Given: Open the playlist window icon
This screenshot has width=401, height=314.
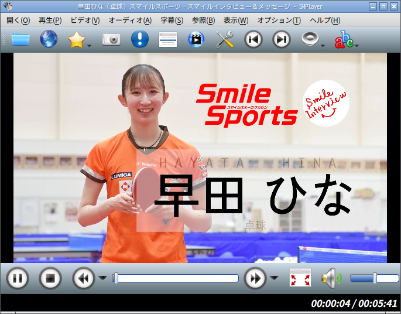Looking at the screenshot, I should point(168,39).
